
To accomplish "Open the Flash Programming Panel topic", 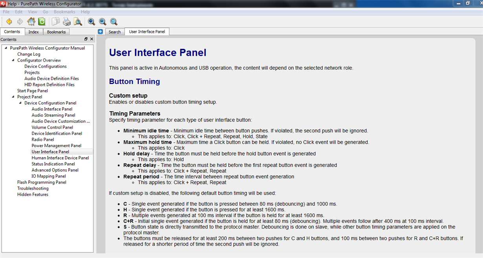I will tap(42, 182).
